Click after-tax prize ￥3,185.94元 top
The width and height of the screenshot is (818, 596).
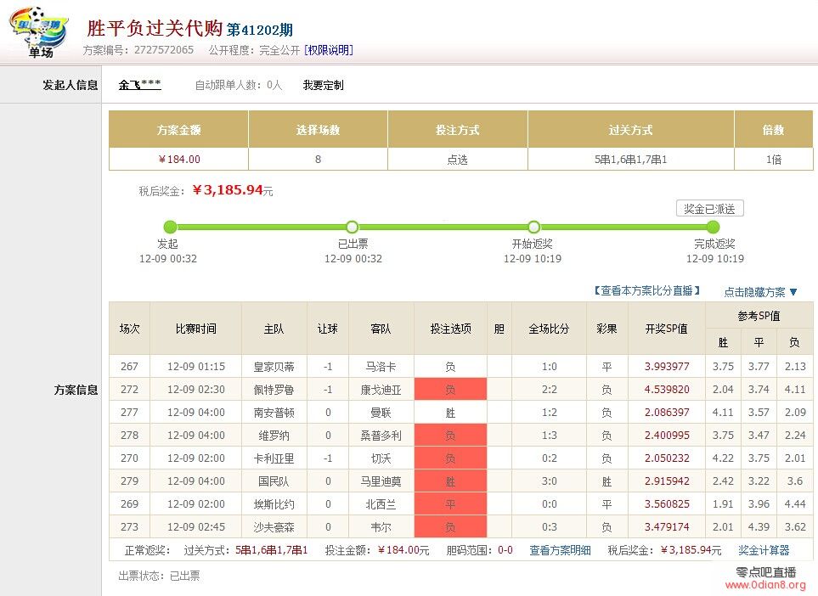tap(233, 190)
